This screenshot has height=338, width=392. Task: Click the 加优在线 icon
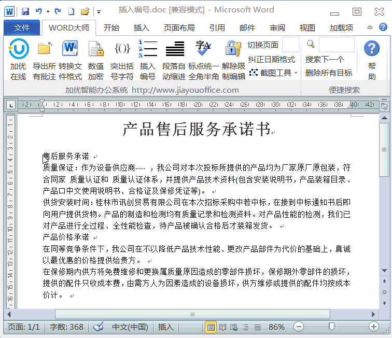coord(19,49)
